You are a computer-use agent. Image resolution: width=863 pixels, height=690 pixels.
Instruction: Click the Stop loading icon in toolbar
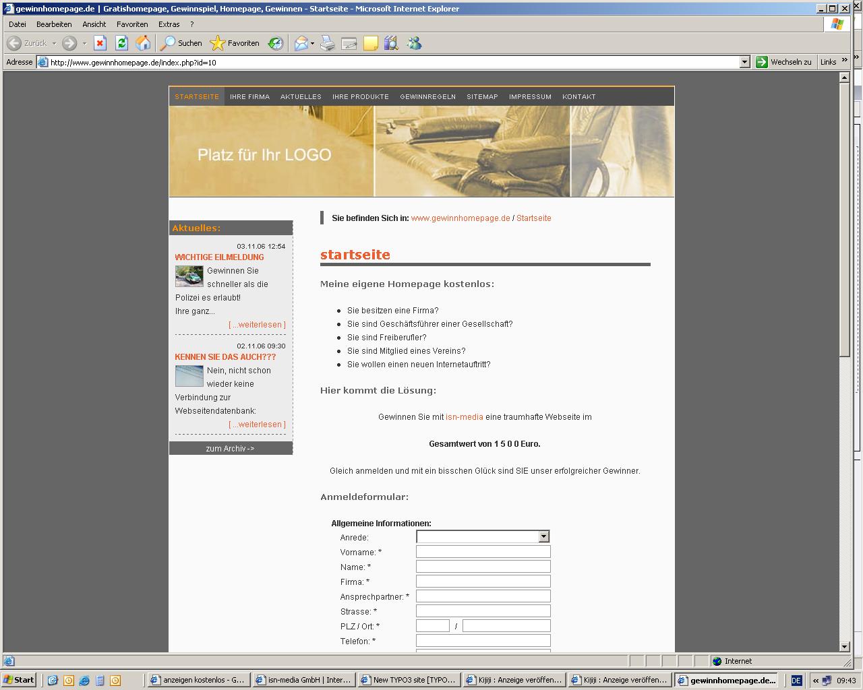[100, 43]
